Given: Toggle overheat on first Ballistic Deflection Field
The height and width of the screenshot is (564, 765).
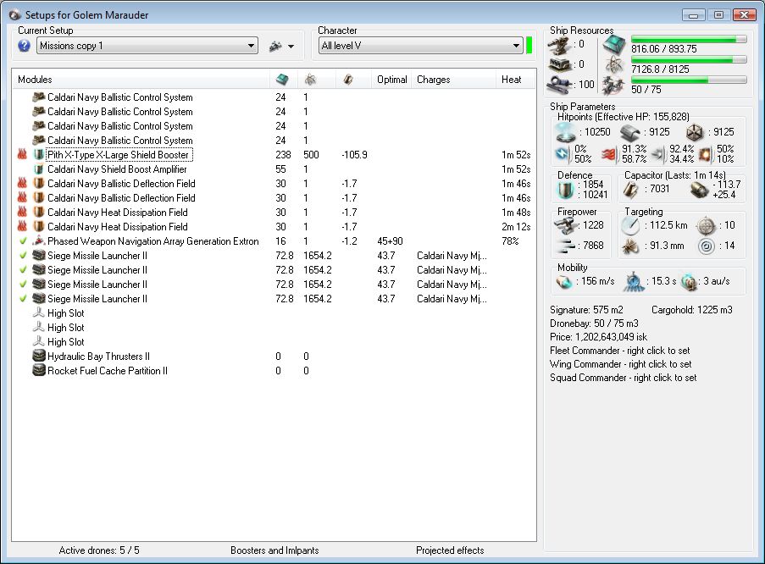Looking at the screenshot, I should click(x=22, y=184).
